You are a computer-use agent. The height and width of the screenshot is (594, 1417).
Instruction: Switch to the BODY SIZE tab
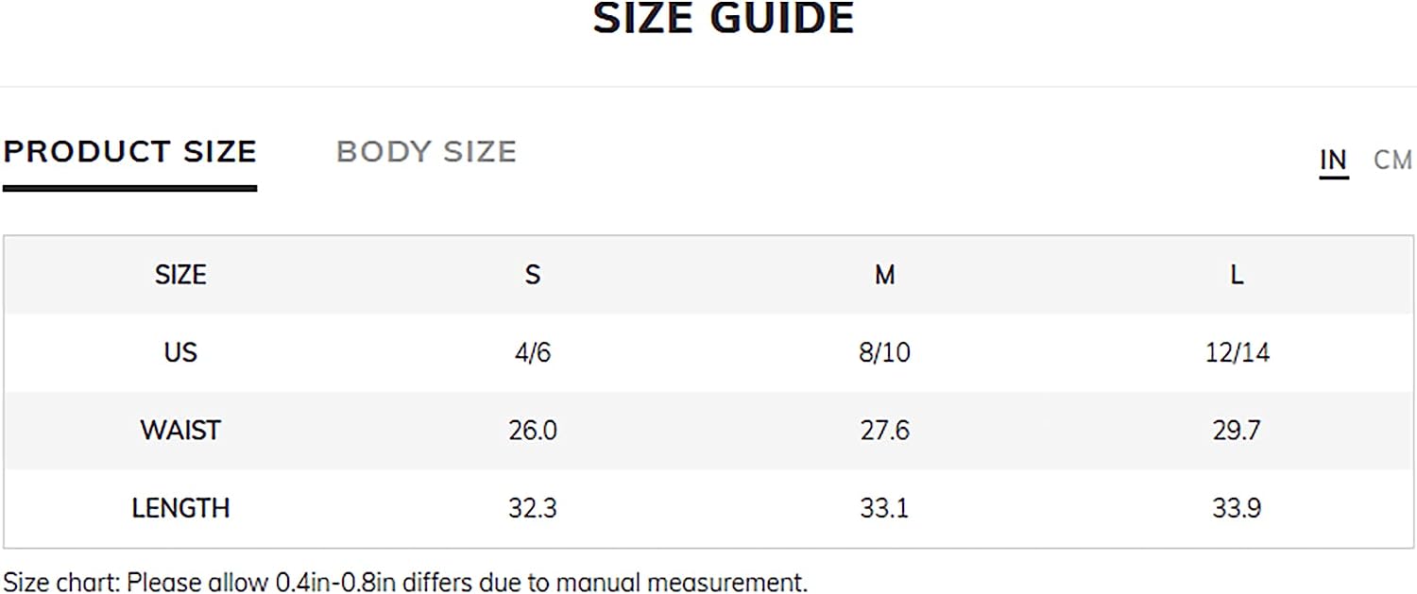(426, 152)
